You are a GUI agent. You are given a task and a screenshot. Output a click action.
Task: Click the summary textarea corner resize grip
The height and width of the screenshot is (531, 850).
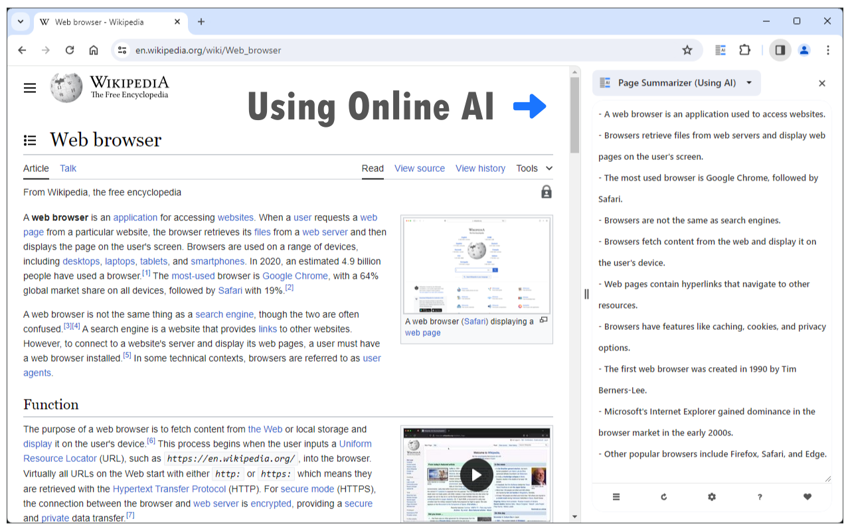827,479
